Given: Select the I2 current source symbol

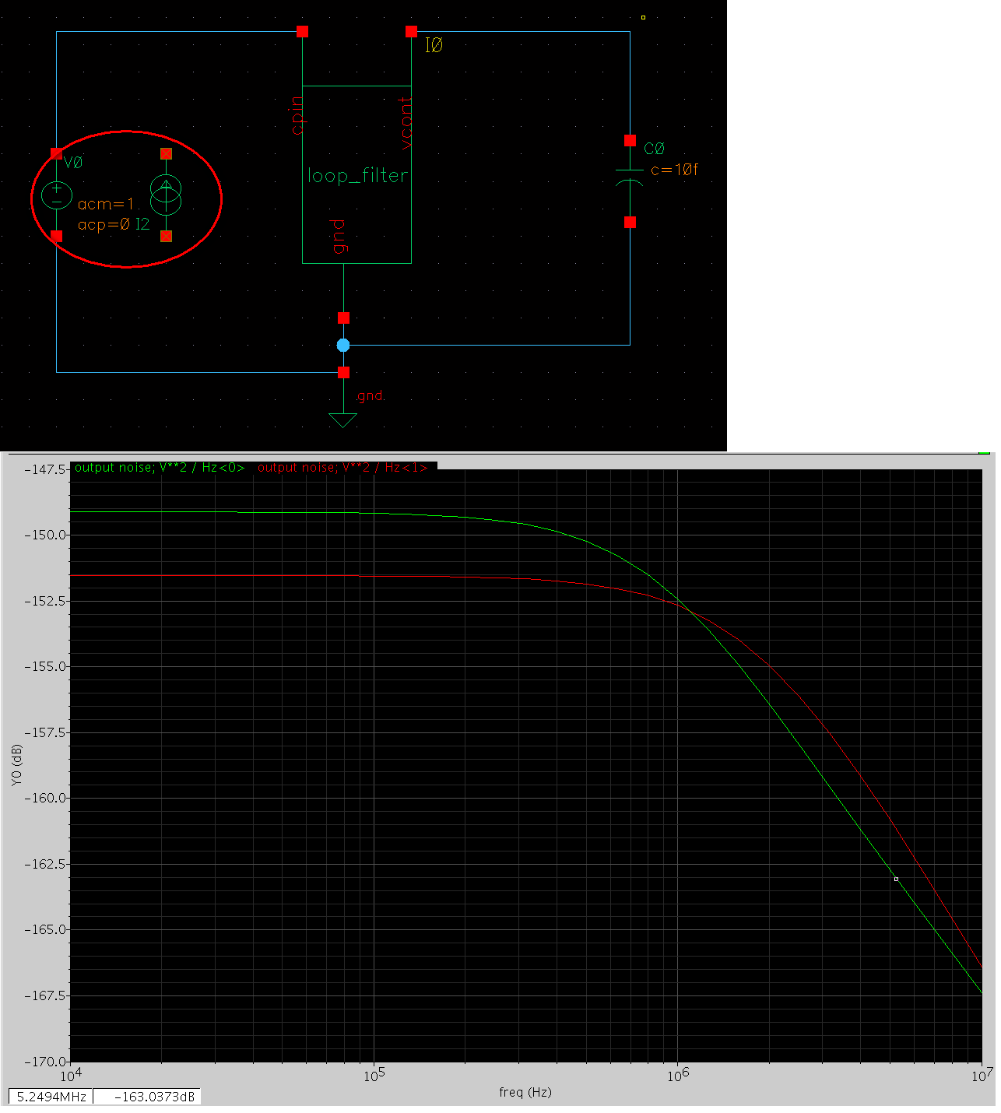Looking at the screenshot, I should coord(166,195).
